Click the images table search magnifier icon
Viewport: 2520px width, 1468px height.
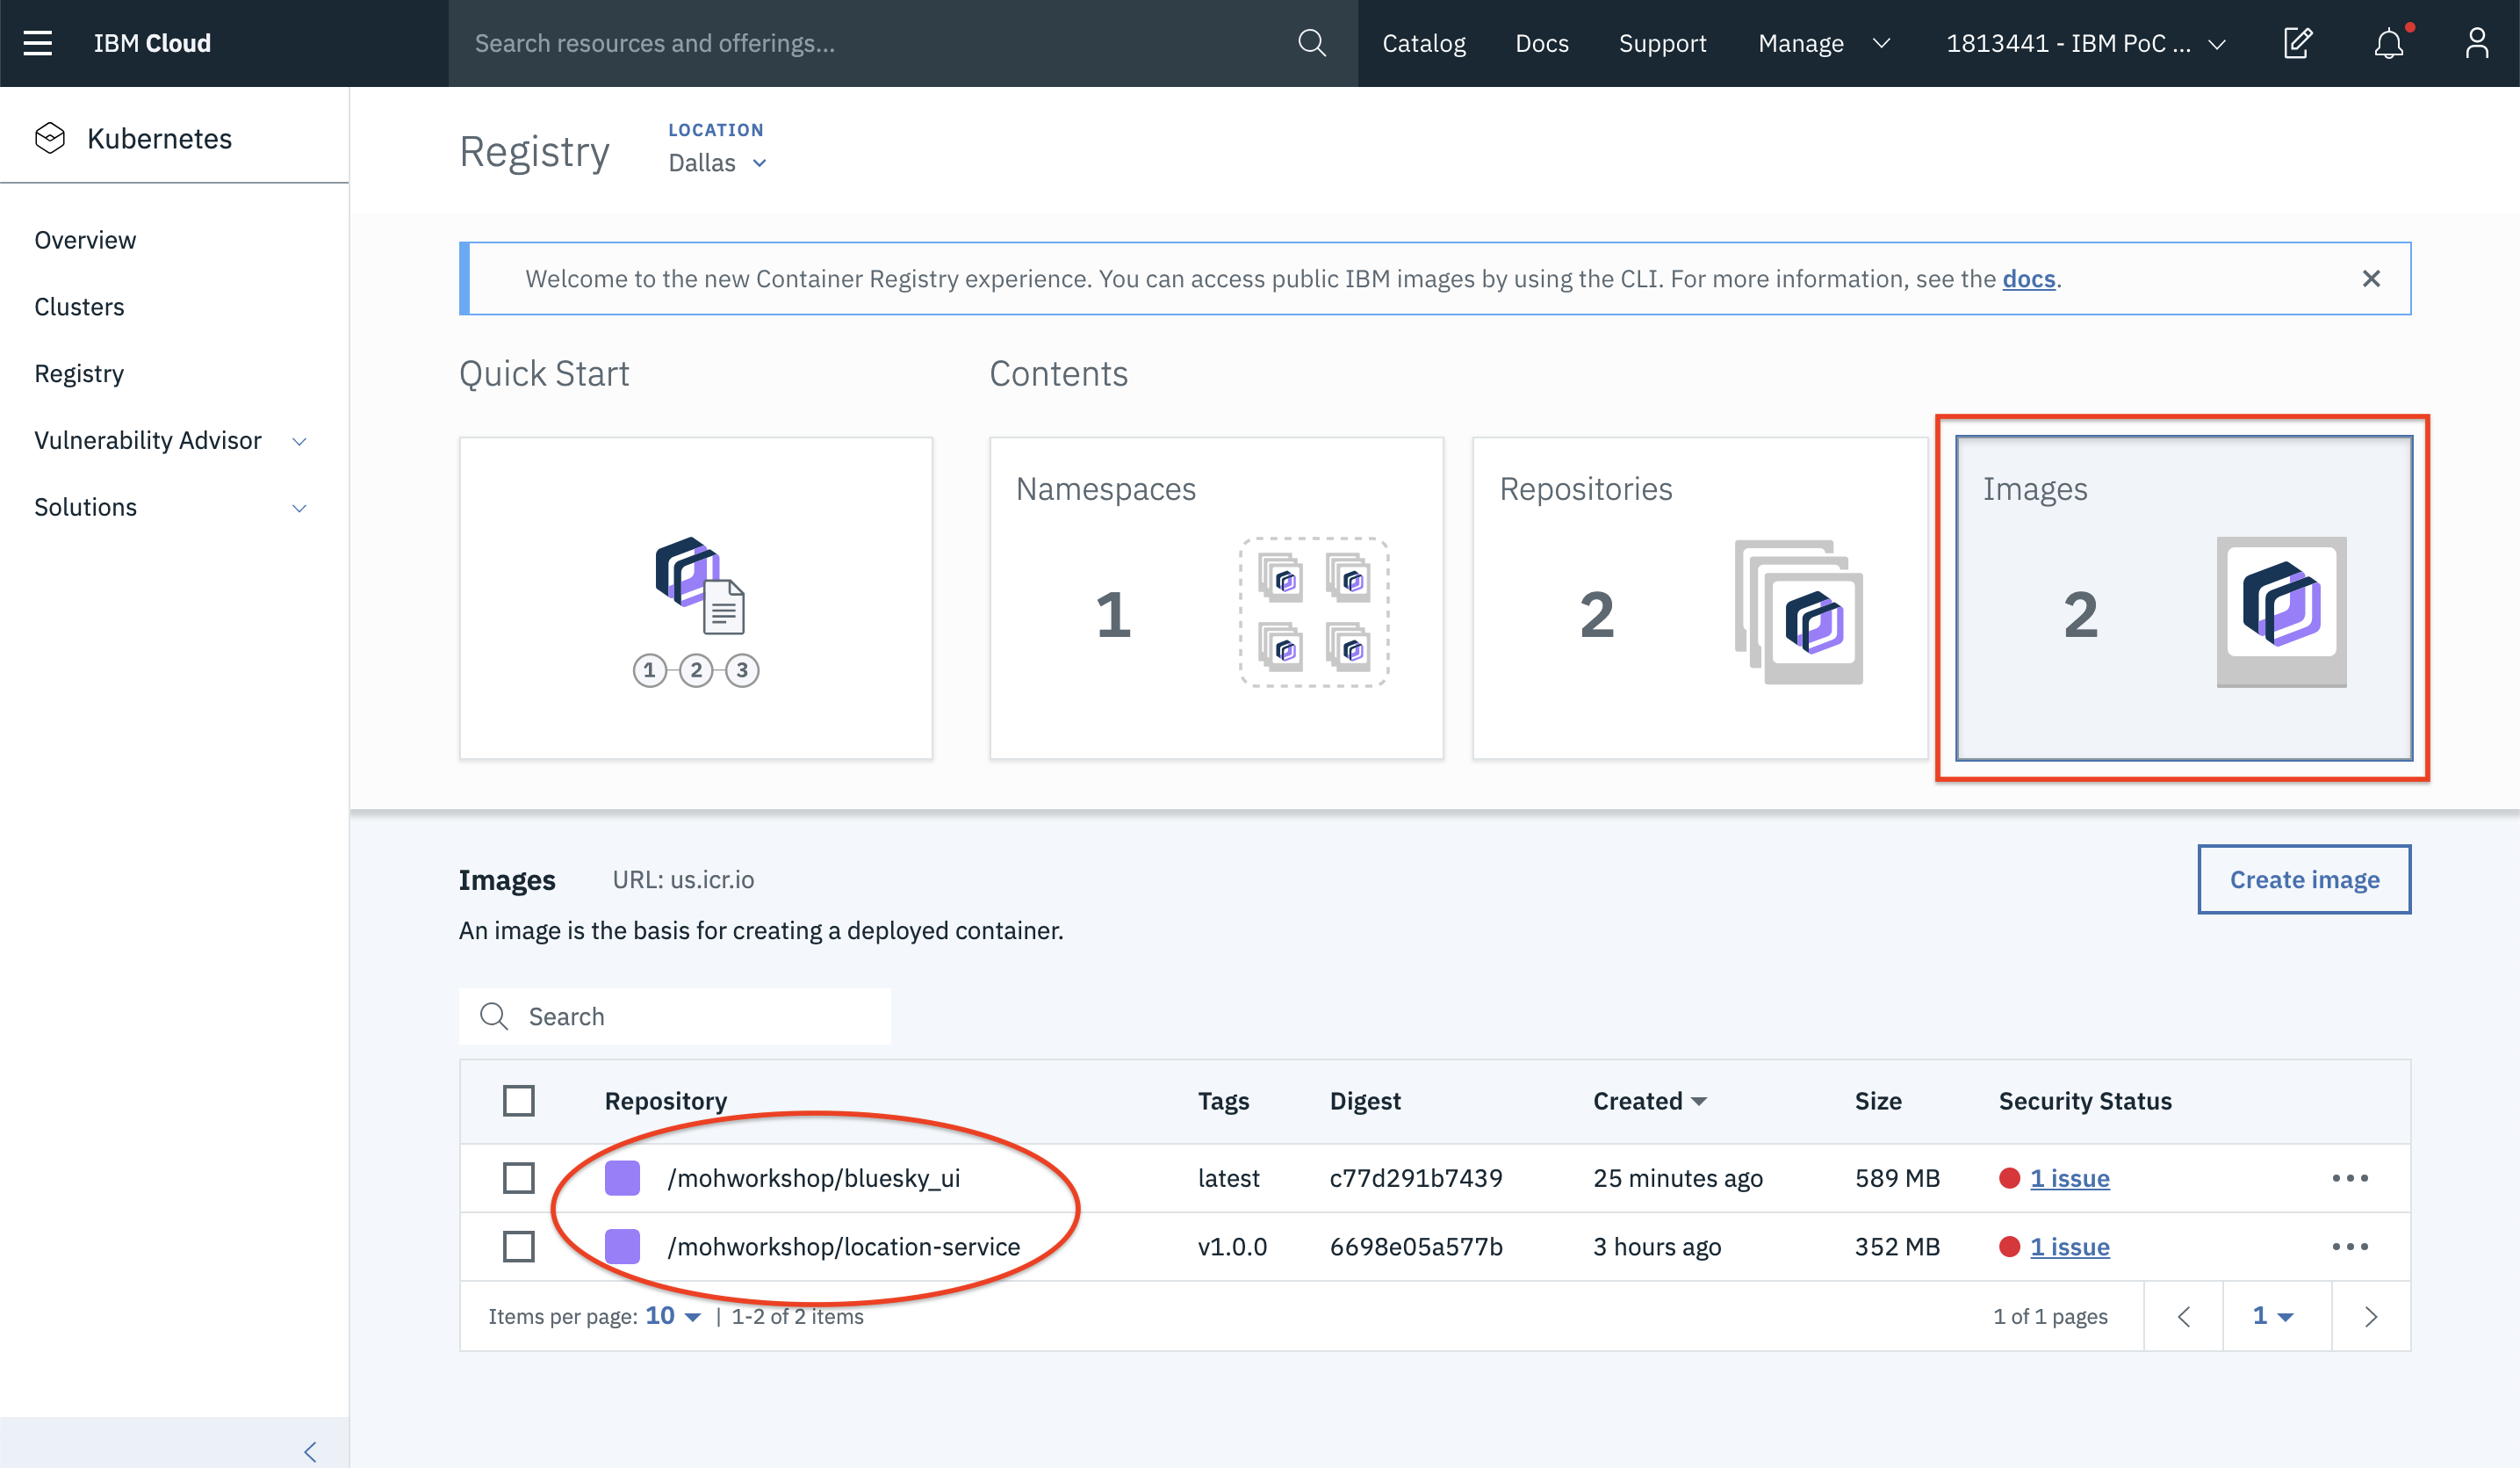click(494, 1016)
